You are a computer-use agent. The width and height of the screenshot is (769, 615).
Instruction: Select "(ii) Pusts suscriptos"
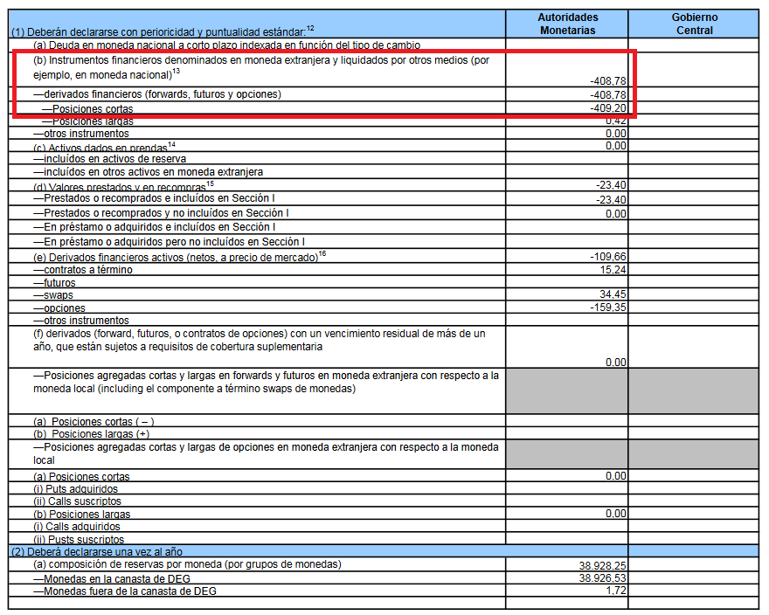click(79, 540)
